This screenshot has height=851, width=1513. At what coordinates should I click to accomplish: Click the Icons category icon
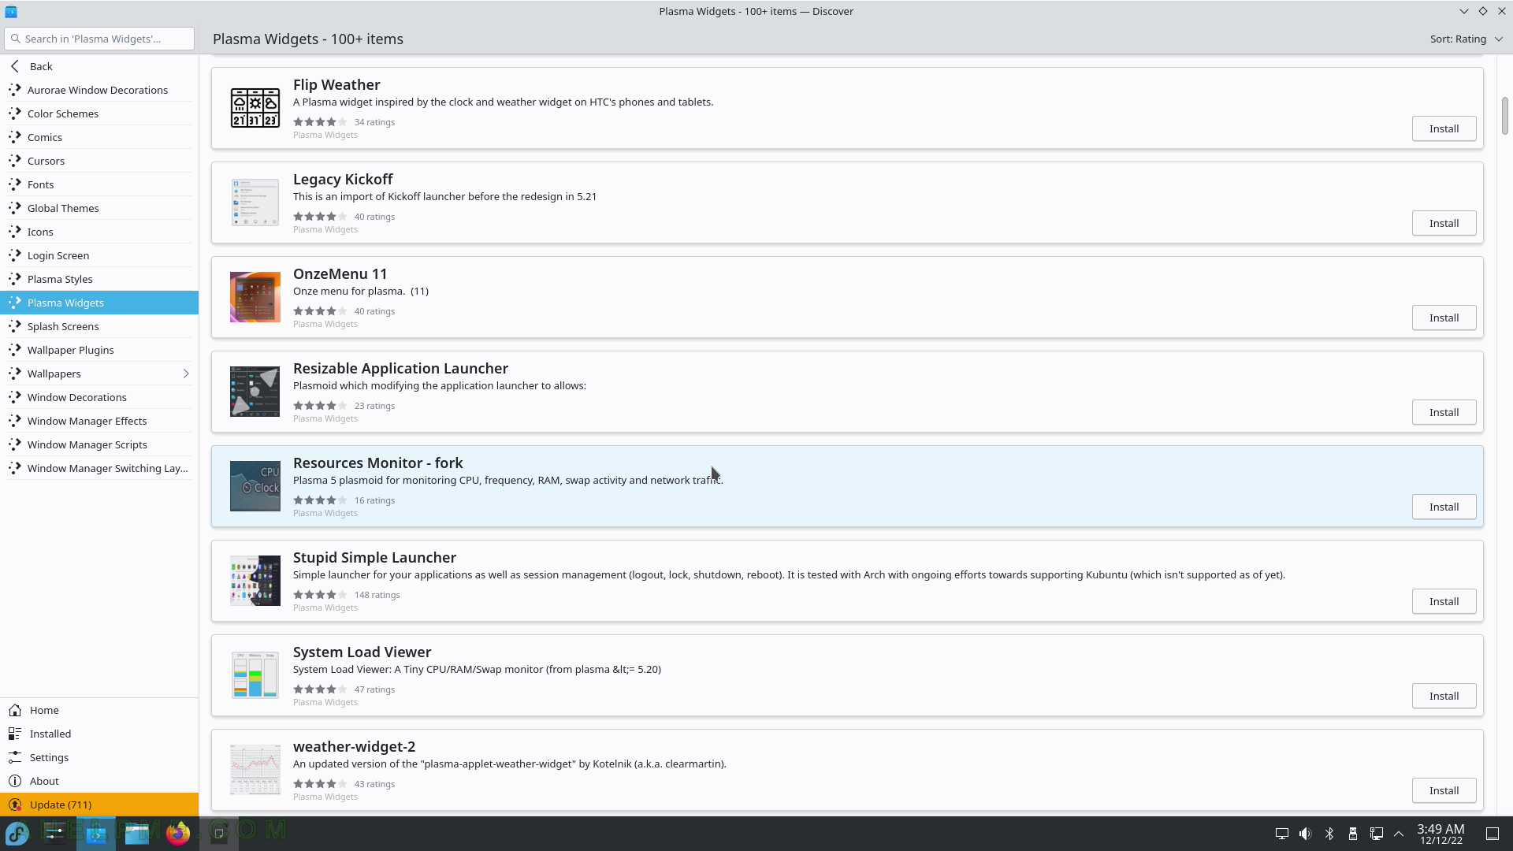14,232
